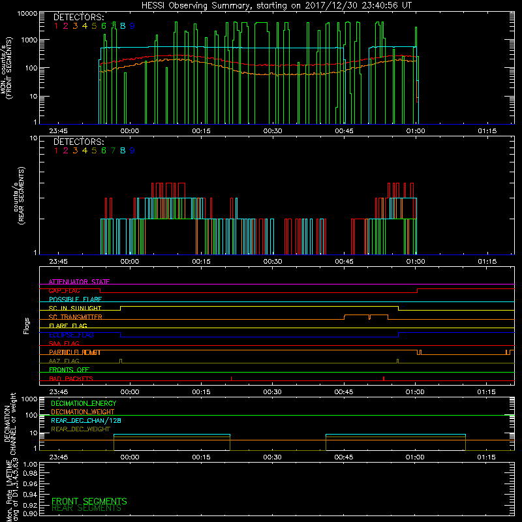Click DETECTORS: label in front segments plot
This screenshot has width=522, height=522.
click(x=78, y=17)
